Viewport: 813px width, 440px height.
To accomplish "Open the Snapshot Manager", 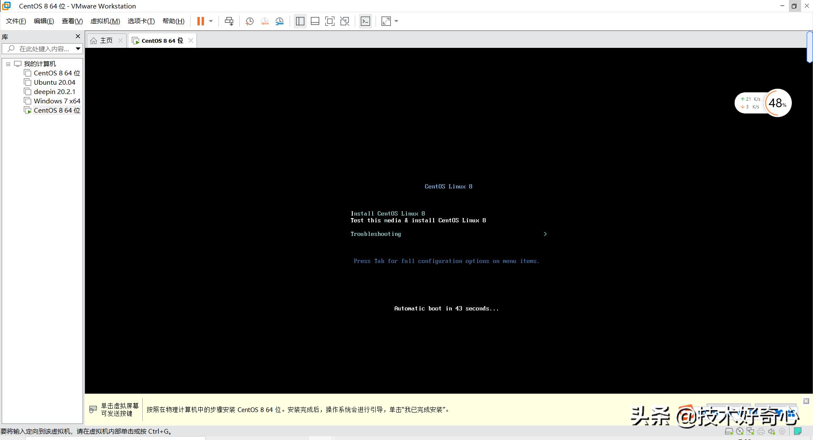I will pyautogui.click(x=279, y=21).
